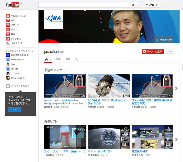Open the ファン！ファン！JAXA！ playlist thumbnail
Viewport: 183px width, 162px height.
click(65, 137)
